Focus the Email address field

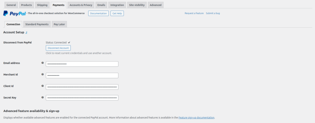[82, 64]
